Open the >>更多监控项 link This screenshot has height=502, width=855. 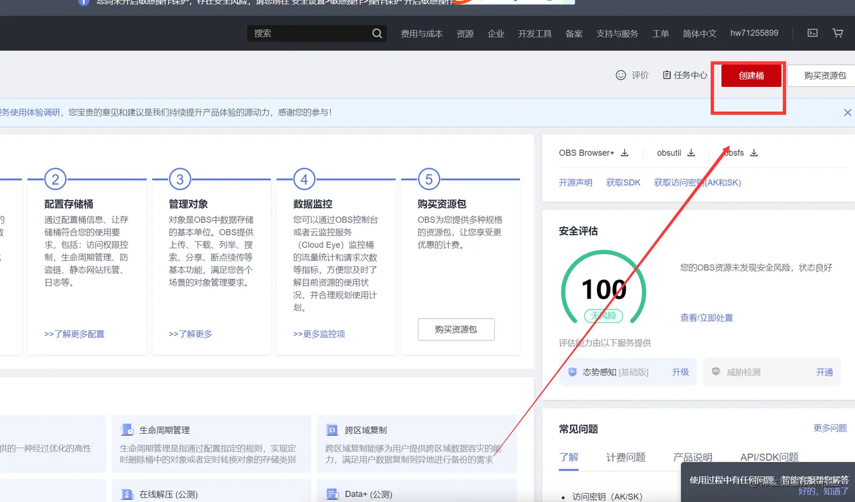pos(319,334)
